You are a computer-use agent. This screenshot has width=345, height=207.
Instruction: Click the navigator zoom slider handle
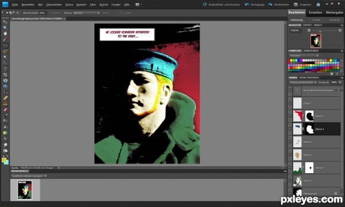click(x=320, y=32)
